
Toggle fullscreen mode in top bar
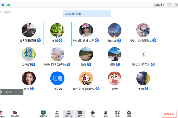(x=169, y=5)
